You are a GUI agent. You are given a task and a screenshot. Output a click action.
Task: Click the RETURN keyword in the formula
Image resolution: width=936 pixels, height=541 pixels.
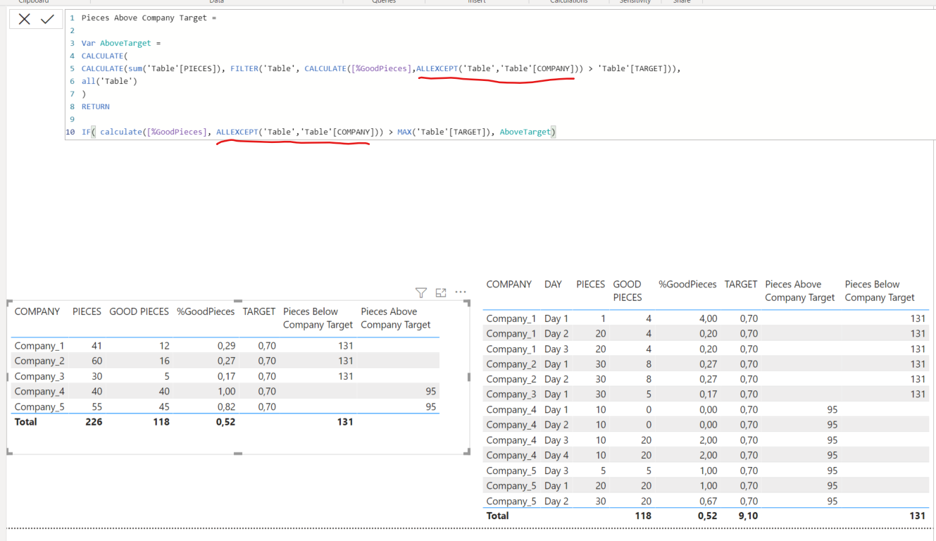point(95,106)
